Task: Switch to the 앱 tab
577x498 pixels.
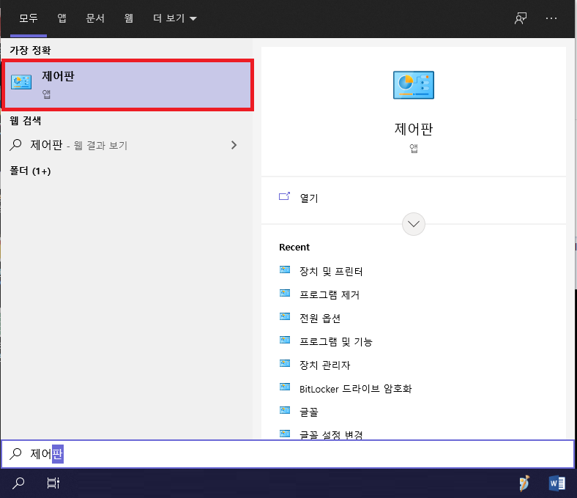Action: coord(62,18)
